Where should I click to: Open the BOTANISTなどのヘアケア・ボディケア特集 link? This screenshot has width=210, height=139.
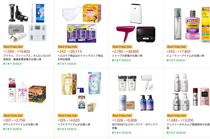tap(135, 126)
